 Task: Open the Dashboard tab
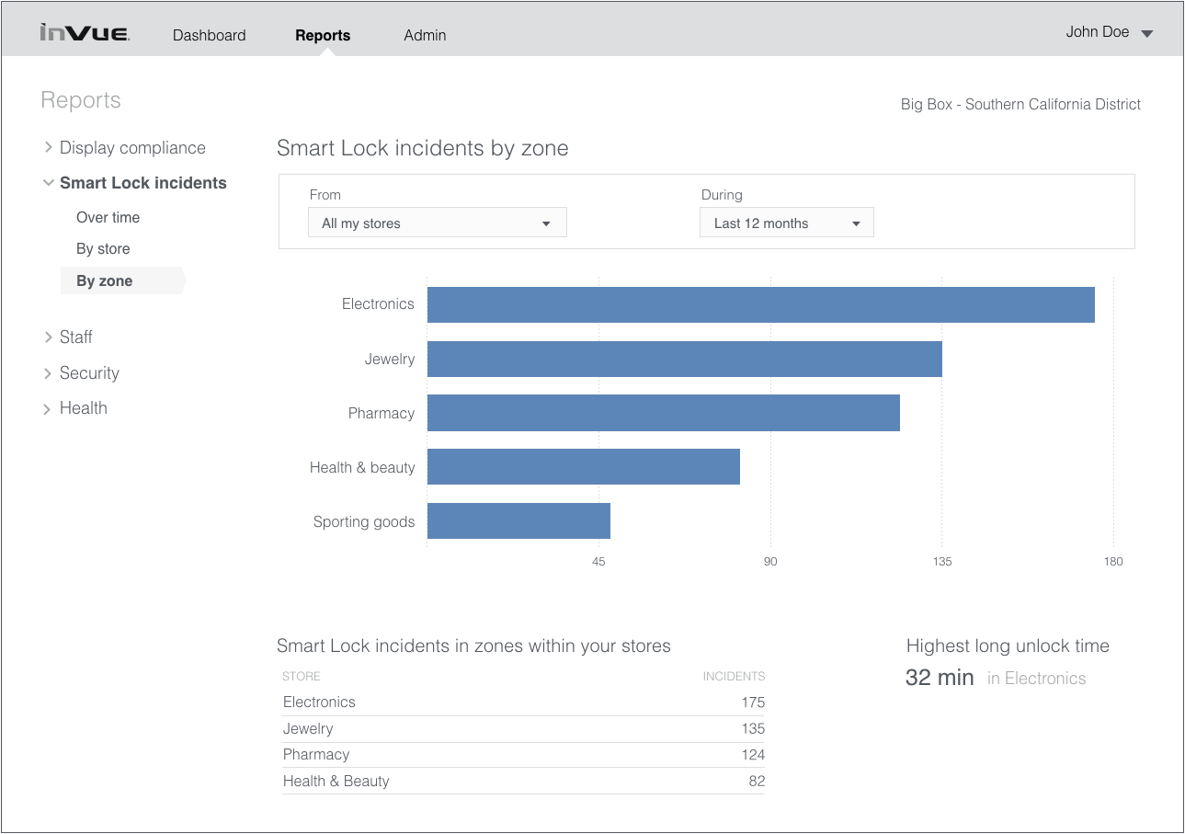click(209, 36)
